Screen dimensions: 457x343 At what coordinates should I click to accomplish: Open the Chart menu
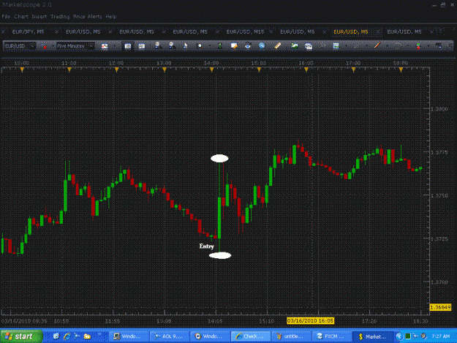(x=21, y=17)
